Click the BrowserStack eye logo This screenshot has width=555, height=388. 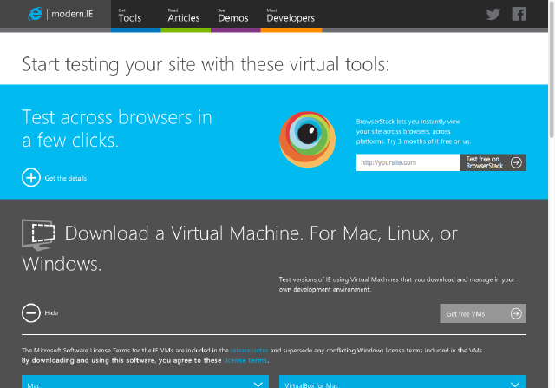click(x=307, y=139)
